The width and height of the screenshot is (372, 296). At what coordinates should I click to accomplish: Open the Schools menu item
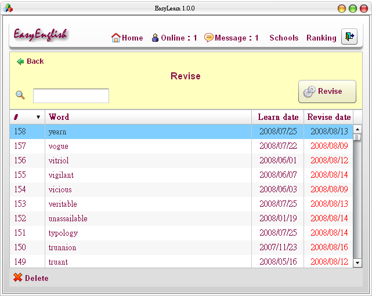tap(284, 38)
